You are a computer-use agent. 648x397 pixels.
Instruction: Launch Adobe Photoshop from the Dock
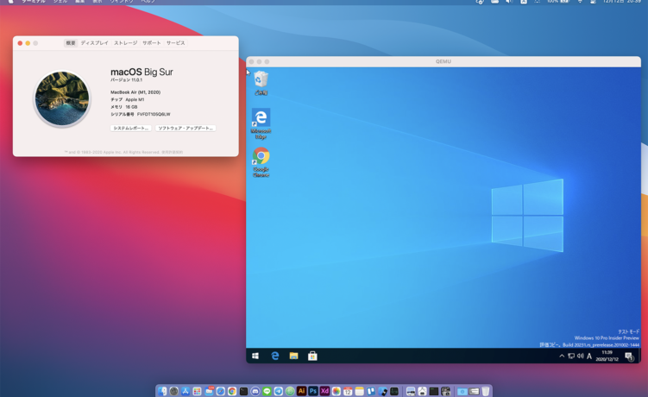click(x=313, y=391)
